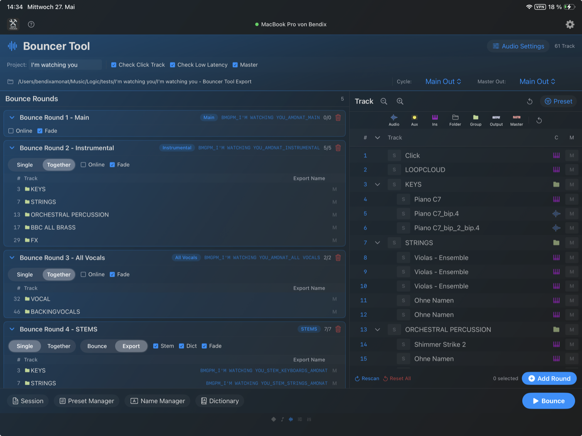The width and height of the screenshot is (582, 436).
Task: Switch Round 4 to Bounce mode
Action: [x=97, y=346]
